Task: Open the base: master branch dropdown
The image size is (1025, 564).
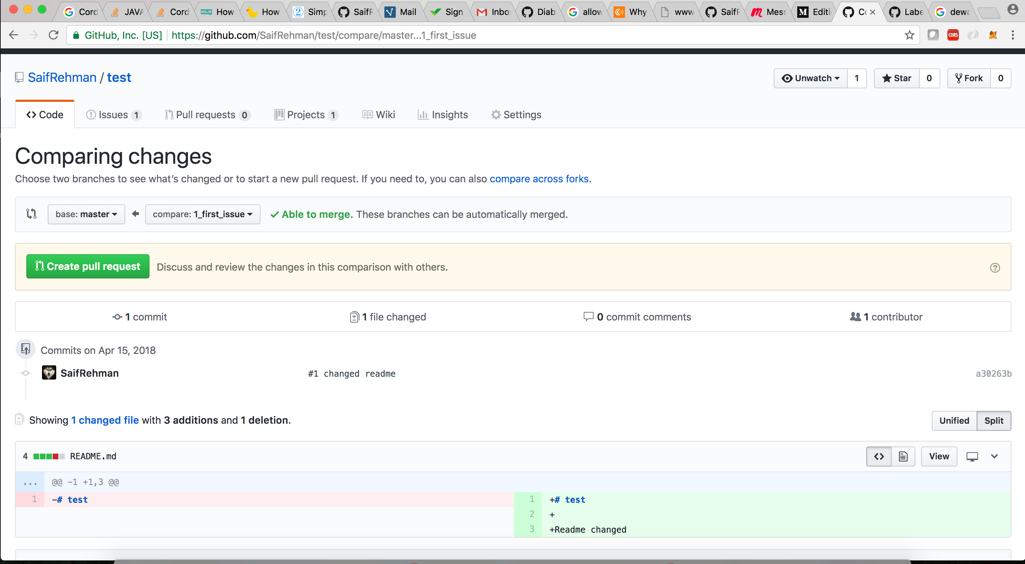Action: pyautogui.click(x=86, y=214)
